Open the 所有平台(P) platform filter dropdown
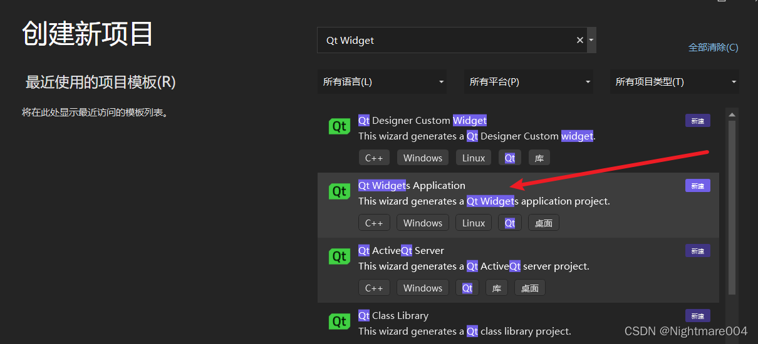758x344 pixels. 529,82
